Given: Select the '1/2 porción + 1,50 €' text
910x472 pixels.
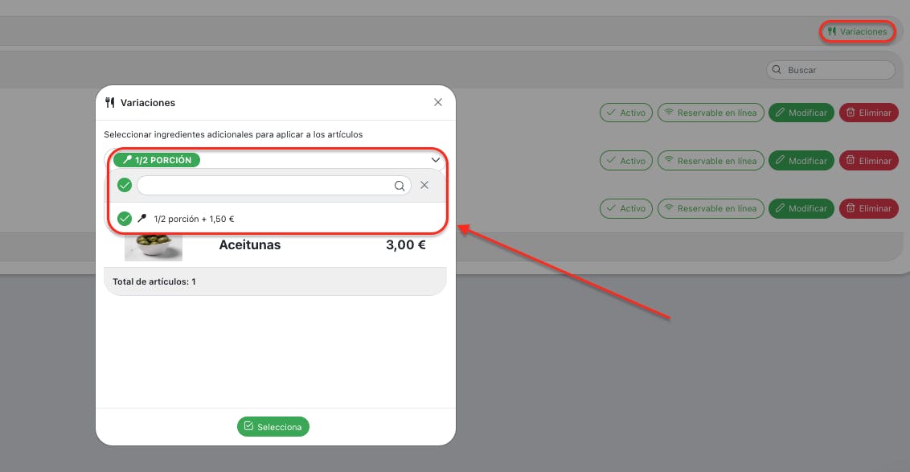Looking at the screenshot, I should point(194,219).
